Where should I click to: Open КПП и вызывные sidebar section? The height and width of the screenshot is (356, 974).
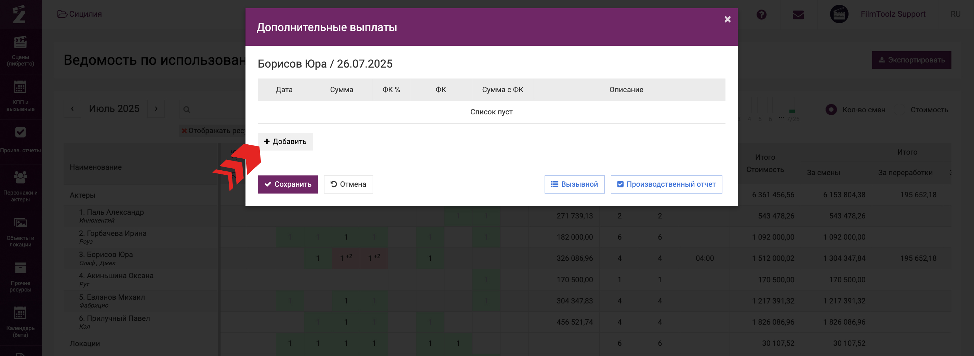pyautogui.click(x=21, y=97)
